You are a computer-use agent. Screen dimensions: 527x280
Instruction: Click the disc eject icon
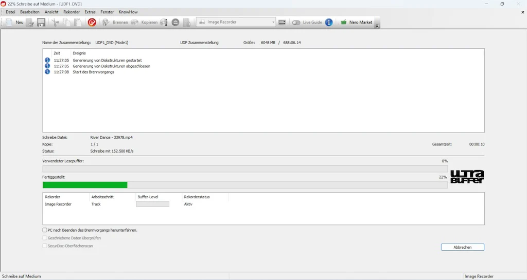(175, 22)
